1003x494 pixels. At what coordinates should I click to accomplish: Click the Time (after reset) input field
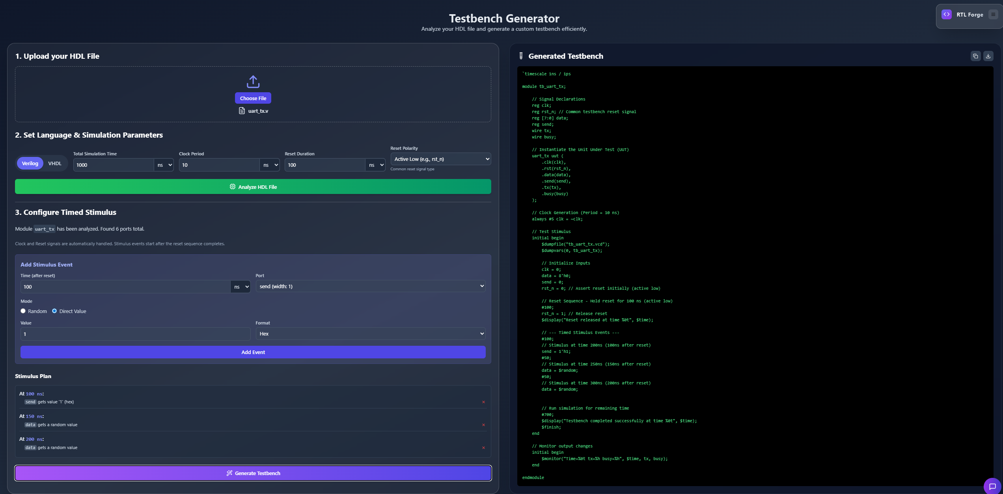(x=125, y=287)
